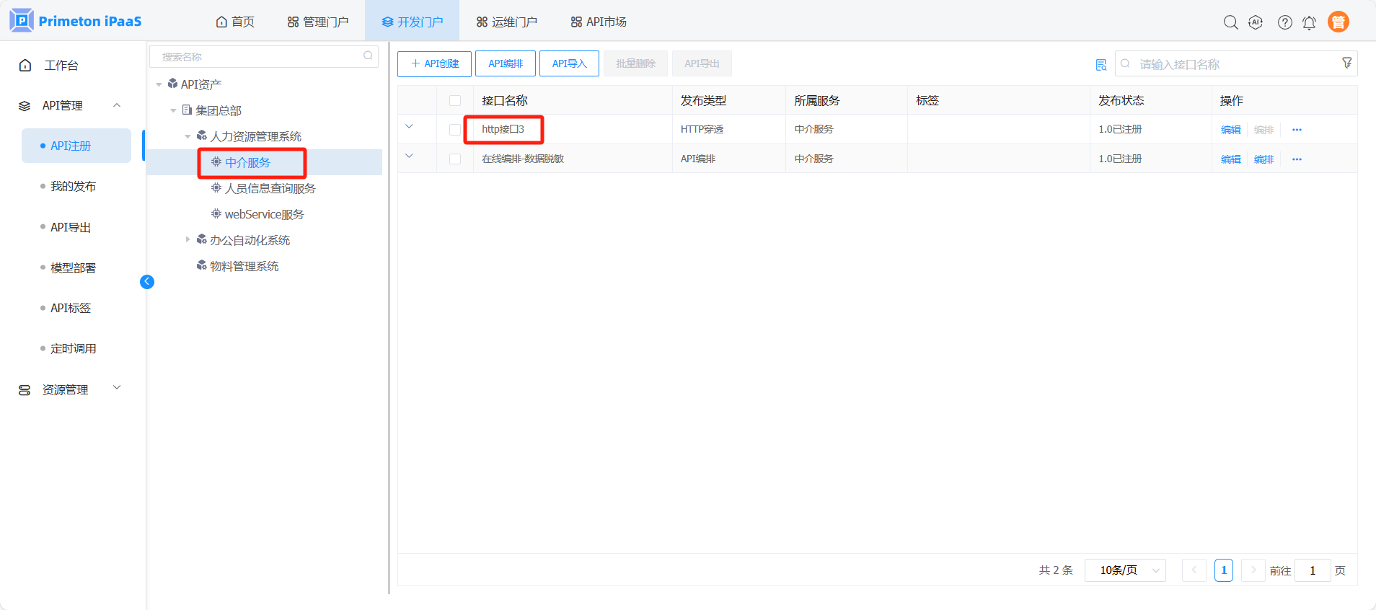This screenshot has height=610, width=1376.
Task: Switch to the 运维门户 tab
Action: tap(506, 22)
